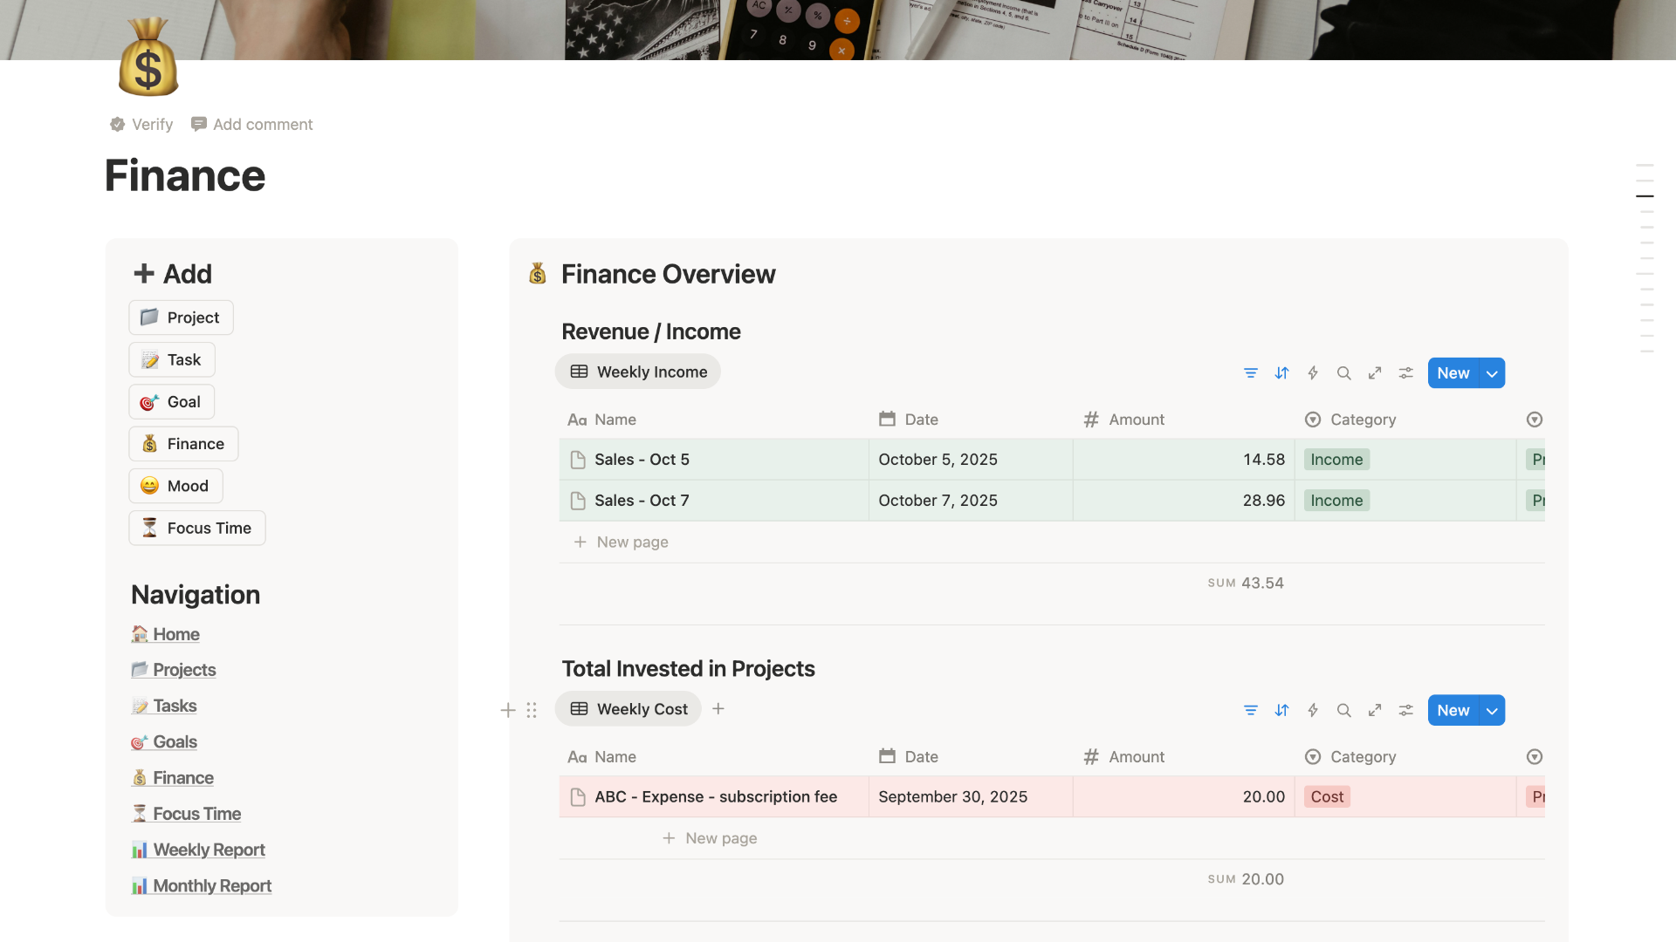Click filter icon in Weekly Income toolbar
The width and height of the screenshot is (1676, 942).
(1250, 373)
